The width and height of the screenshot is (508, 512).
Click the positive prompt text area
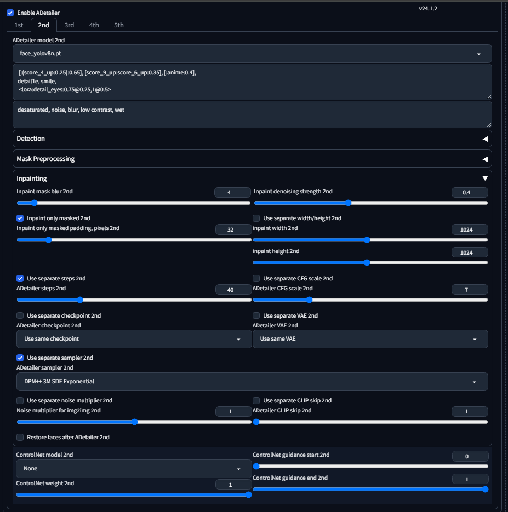click(252, 81)
